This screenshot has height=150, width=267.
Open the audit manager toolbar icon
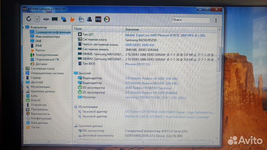[81, 19]
